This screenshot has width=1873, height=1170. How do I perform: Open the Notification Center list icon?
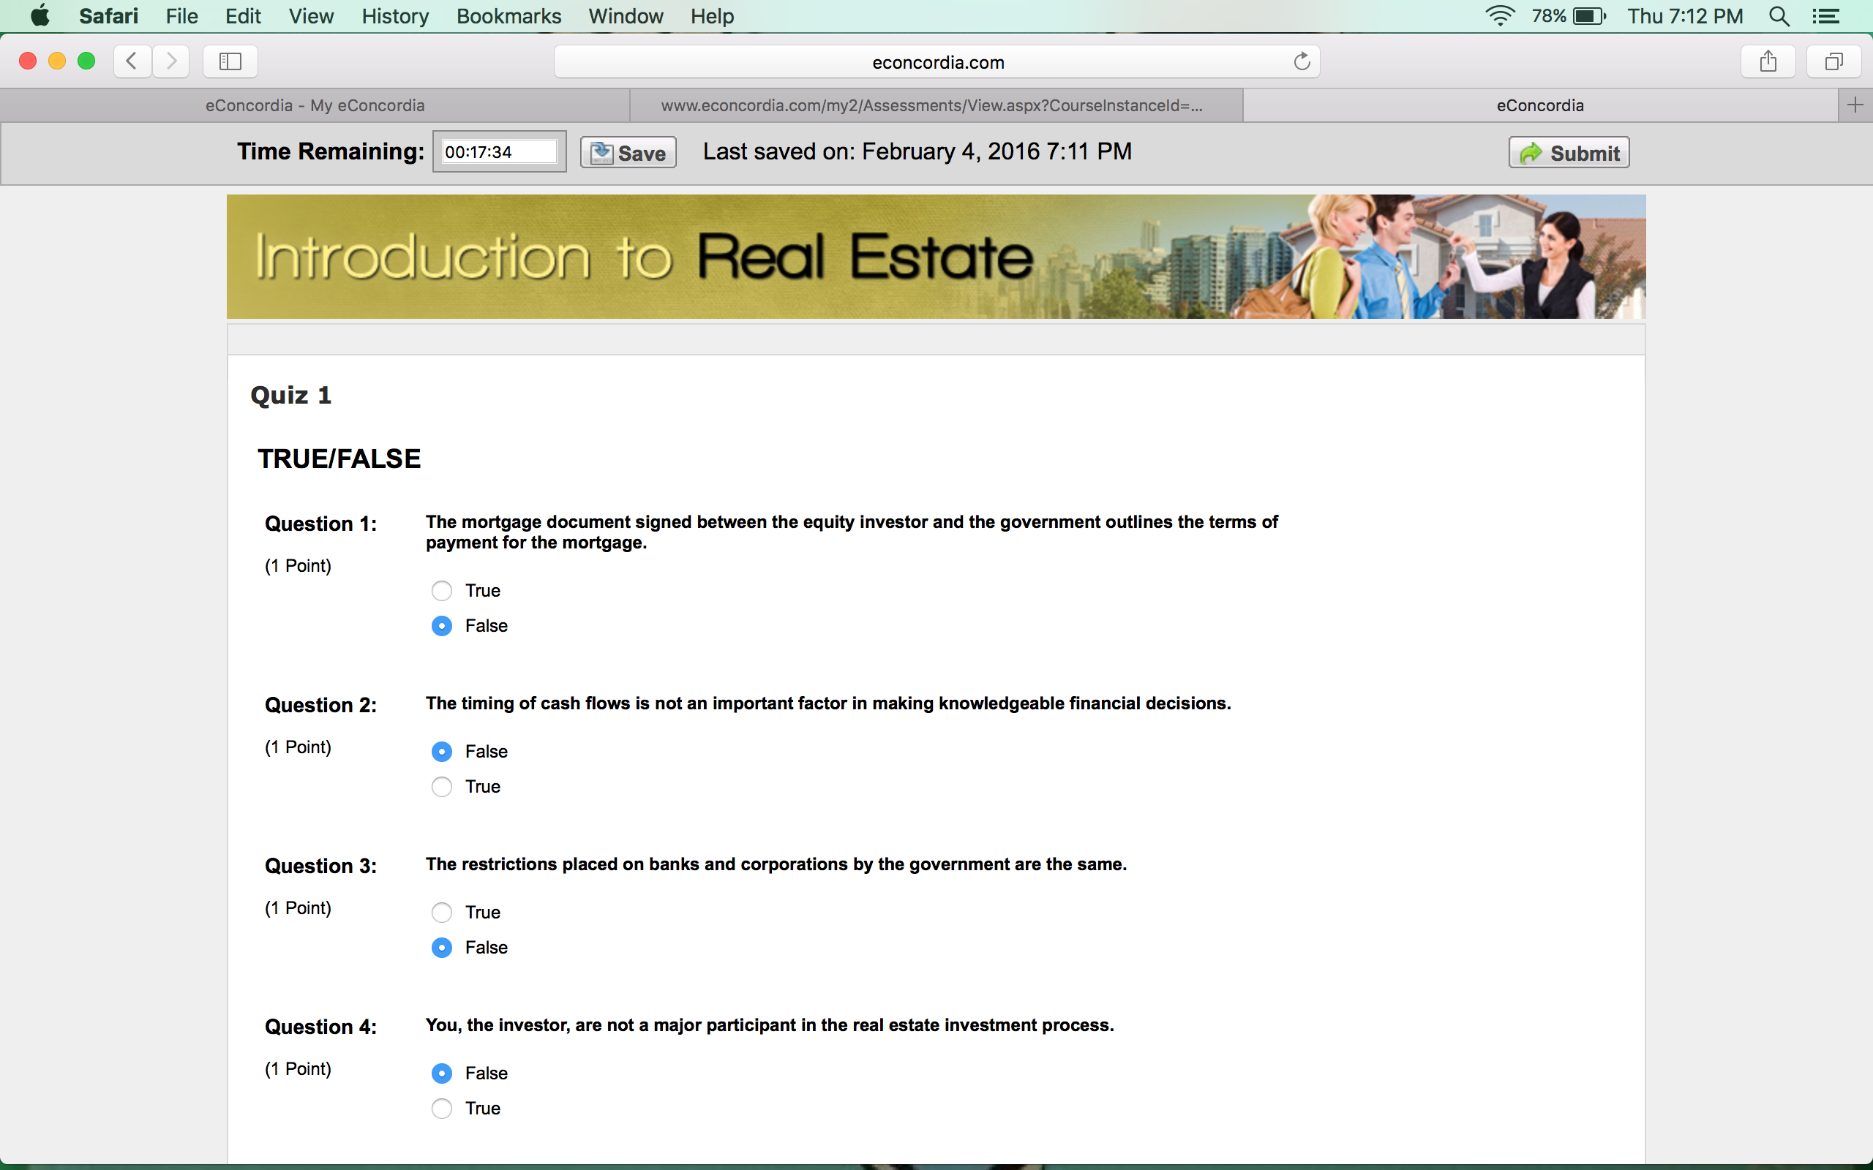(x=1827, y=16)
